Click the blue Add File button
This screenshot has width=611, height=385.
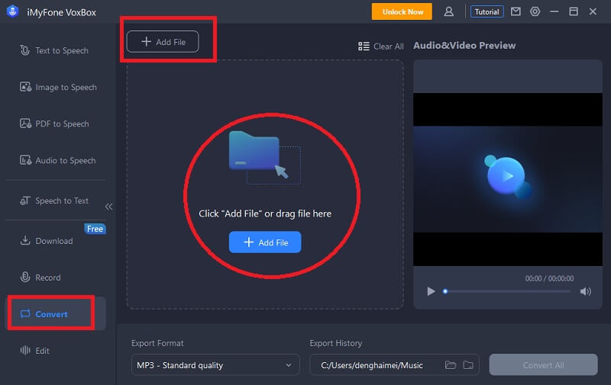click(265, 242)
